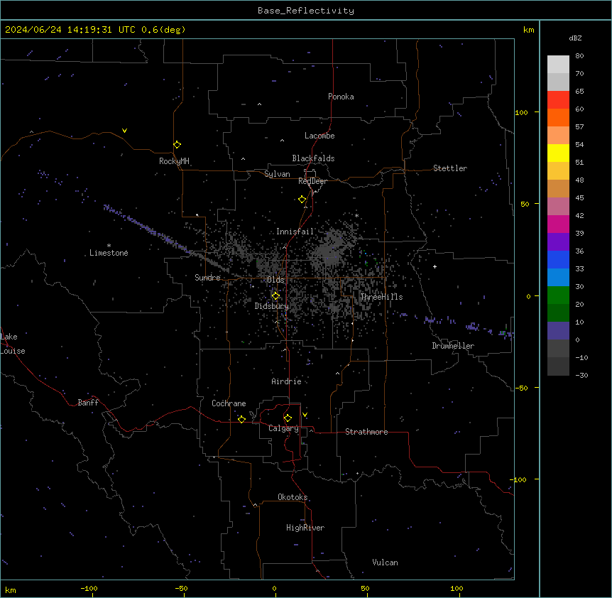Click the -100 tick on the horizontal axis
612x598 pixels.
tap(89, 588)
